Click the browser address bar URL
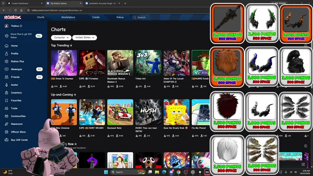The height and width of the screenshot is (176, 313). coord(57,10)
